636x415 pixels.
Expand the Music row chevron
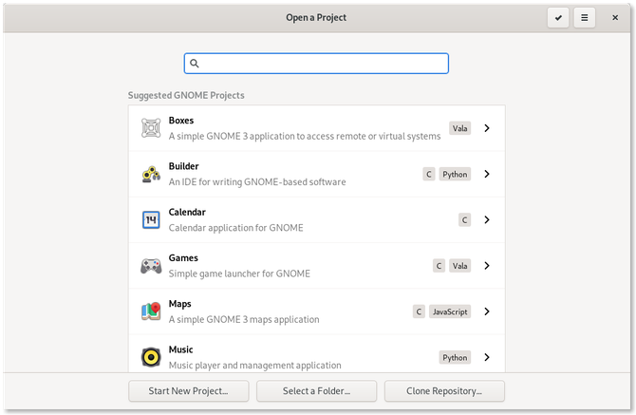(x=487, y=357)
